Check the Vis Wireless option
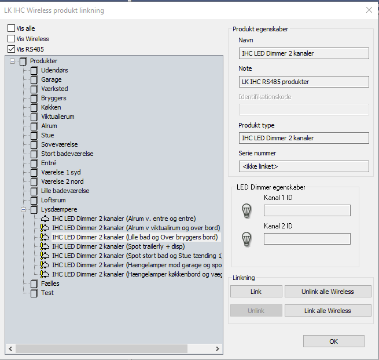The height and width of the screenshot is (360, 379). pos(12,39)
